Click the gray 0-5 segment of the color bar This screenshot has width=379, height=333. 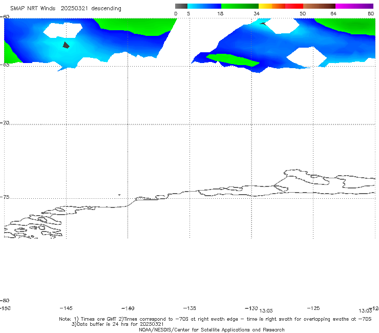181,6
